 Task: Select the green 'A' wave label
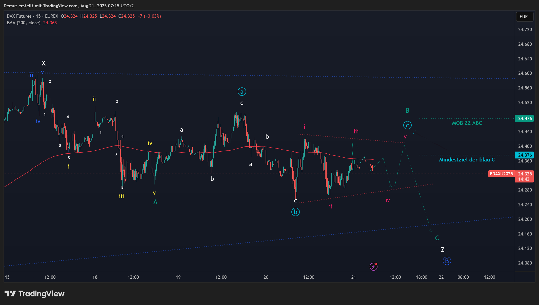click(155, 202)
